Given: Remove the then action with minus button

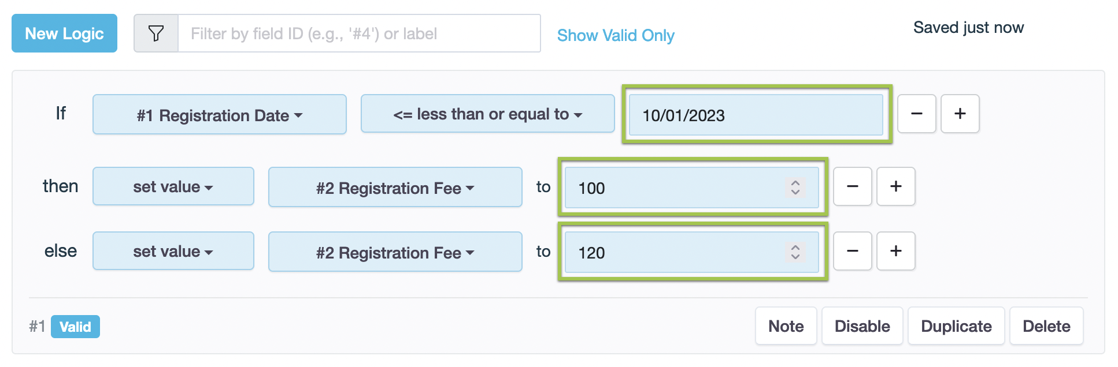Looking at the screenshot, I should (x=852, y=186).
